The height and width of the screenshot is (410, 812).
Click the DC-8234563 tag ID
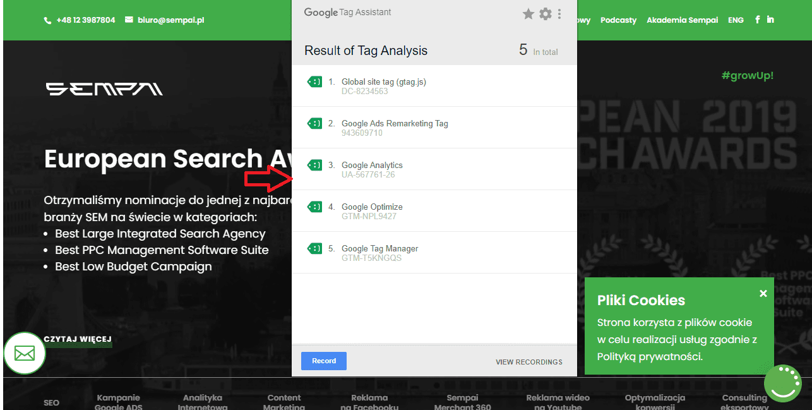pos(365,92)
